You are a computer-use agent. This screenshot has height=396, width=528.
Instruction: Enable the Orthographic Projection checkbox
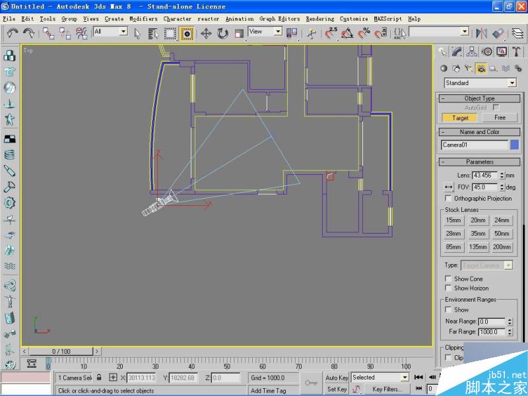tap(449, 198)
